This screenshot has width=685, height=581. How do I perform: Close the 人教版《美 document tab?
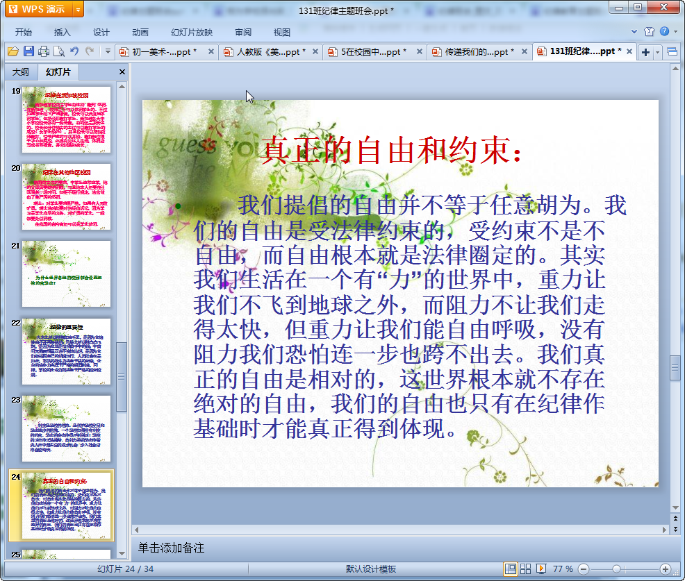(x=315, y=51)
